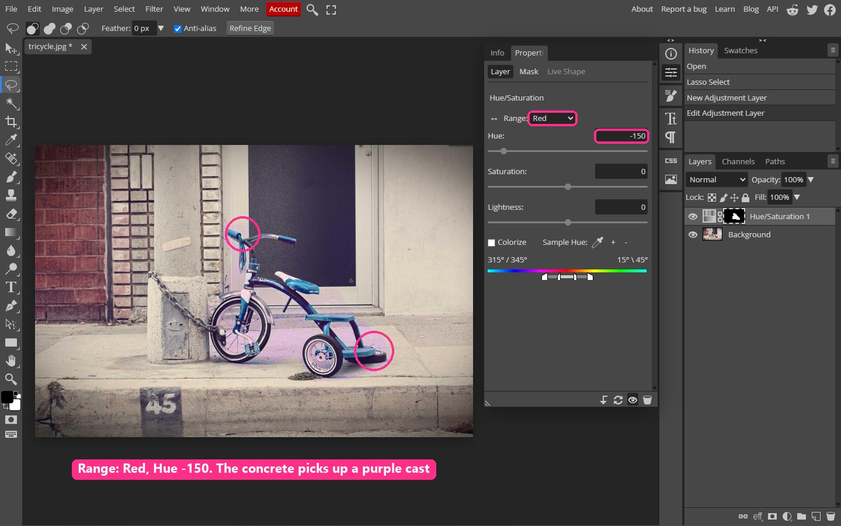
Task: Hide the Background layer
Action: coord(693,234)
